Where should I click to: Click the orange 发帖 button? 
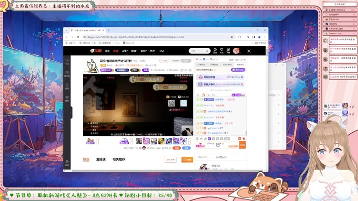[x=187, y=160]
